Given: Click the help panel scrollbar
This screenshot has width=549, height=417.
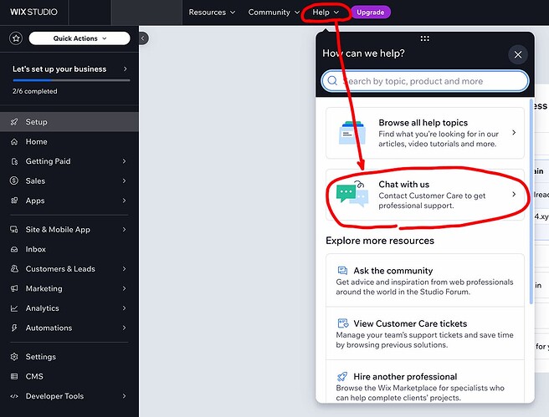Looking at the screenshot, I should point(531,201).
